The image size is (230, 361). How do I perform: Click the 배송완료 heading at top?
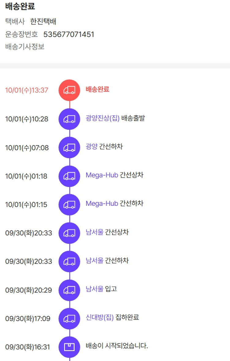[x=20, y=6]
